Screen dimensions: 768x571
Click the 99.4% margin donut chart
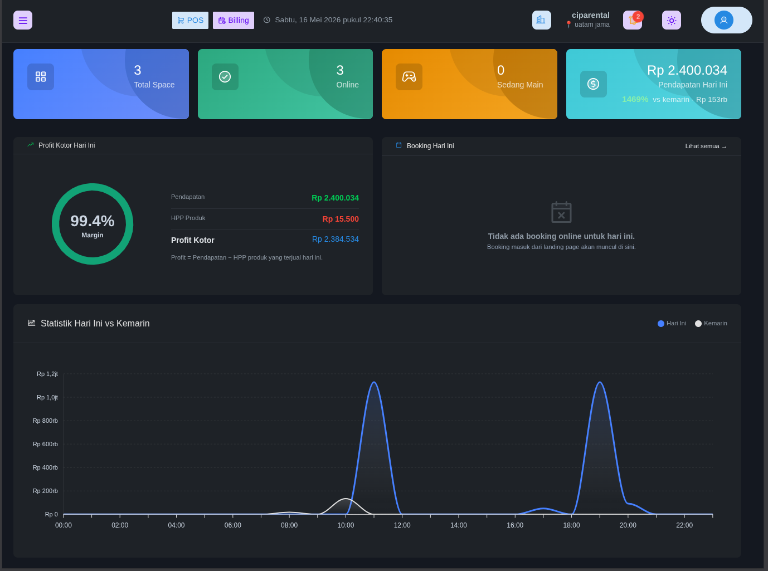pyautogui.click(x=93, y=224)
